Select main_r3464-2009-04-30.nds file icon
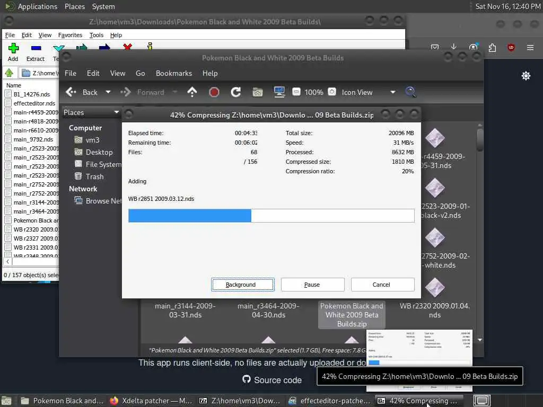Viewport: 543px width, 407px height. 268,311
